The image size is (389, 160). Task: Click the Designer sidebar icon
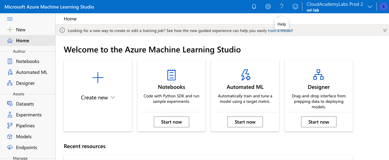tap(10, 83)
